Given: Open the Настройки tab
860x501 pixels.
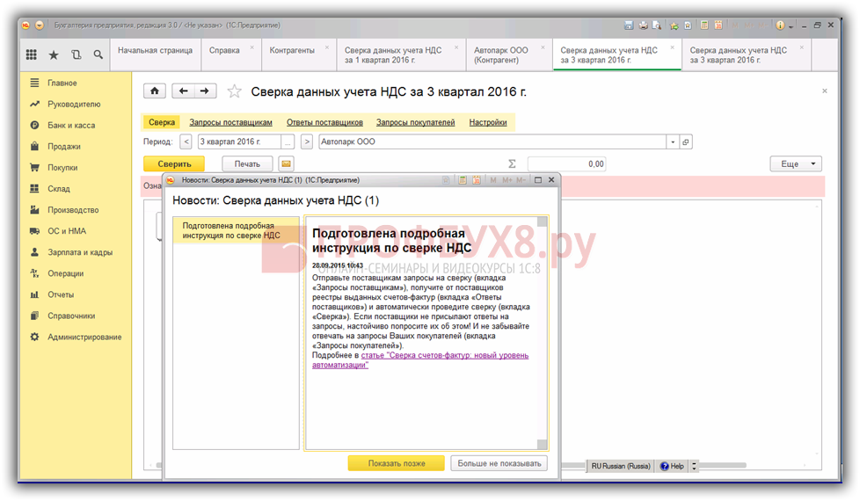Looking at the screenshot, I should [x=487, y=122].
